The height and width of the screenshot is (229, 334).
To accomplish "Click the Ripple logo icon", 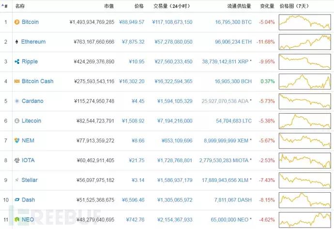I will [x=17, y=62].
